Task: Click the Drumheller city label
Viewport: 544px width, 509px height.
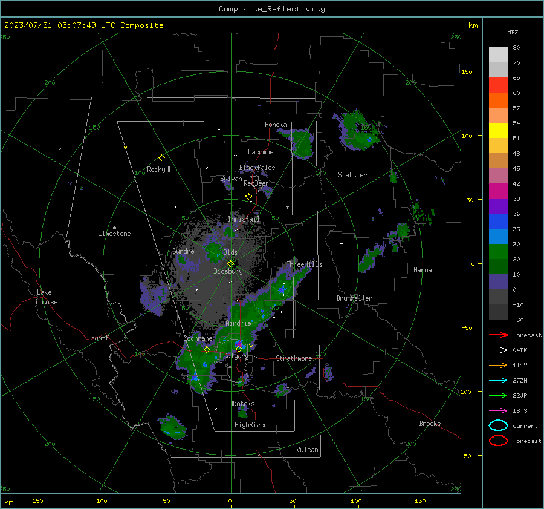Action: [x=354, y=298]
